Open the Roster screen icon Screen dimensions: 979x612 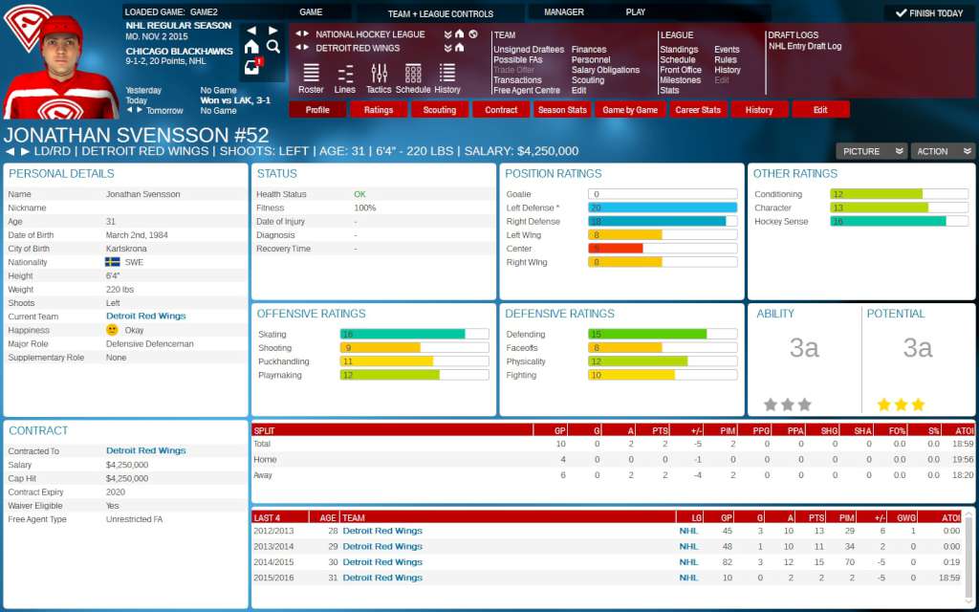311,73
